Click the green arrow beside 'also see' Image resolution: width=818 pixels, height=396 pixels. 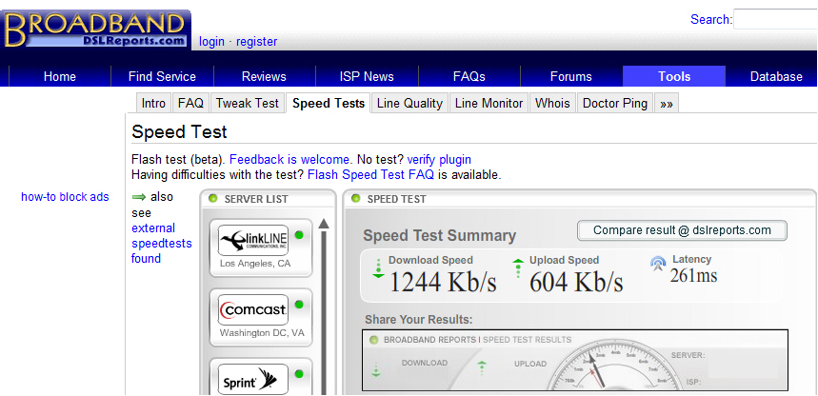tap(139, 197)
